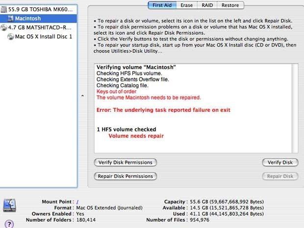
Task: Click the Finder volume icon beside Mount Point
Action: tap(9, 205)
